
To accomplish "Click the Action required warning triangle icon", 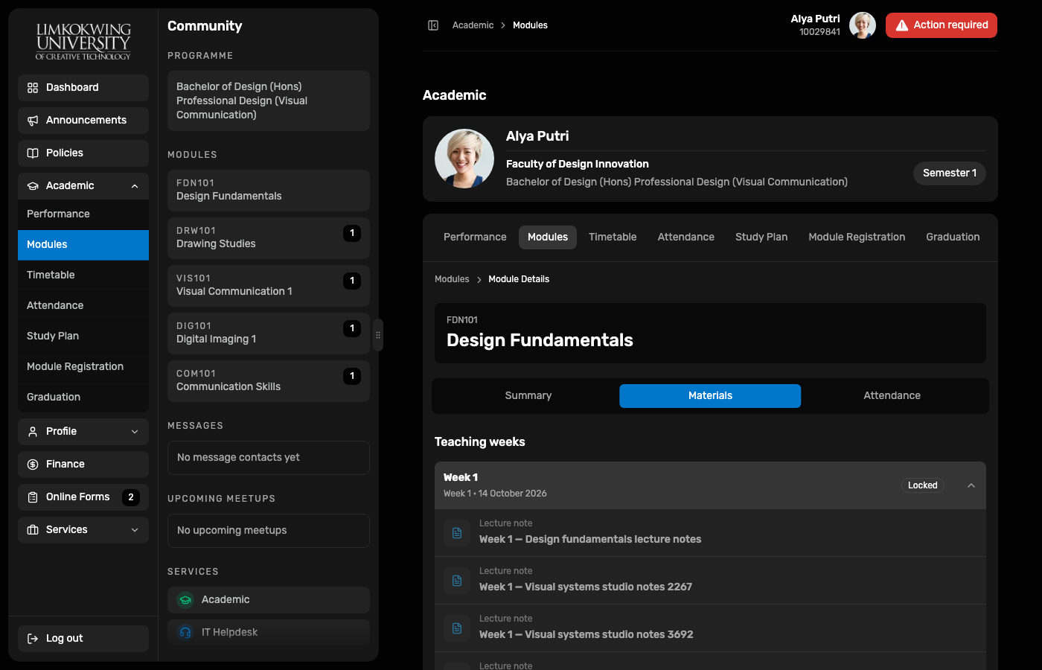I will point(902,25).
